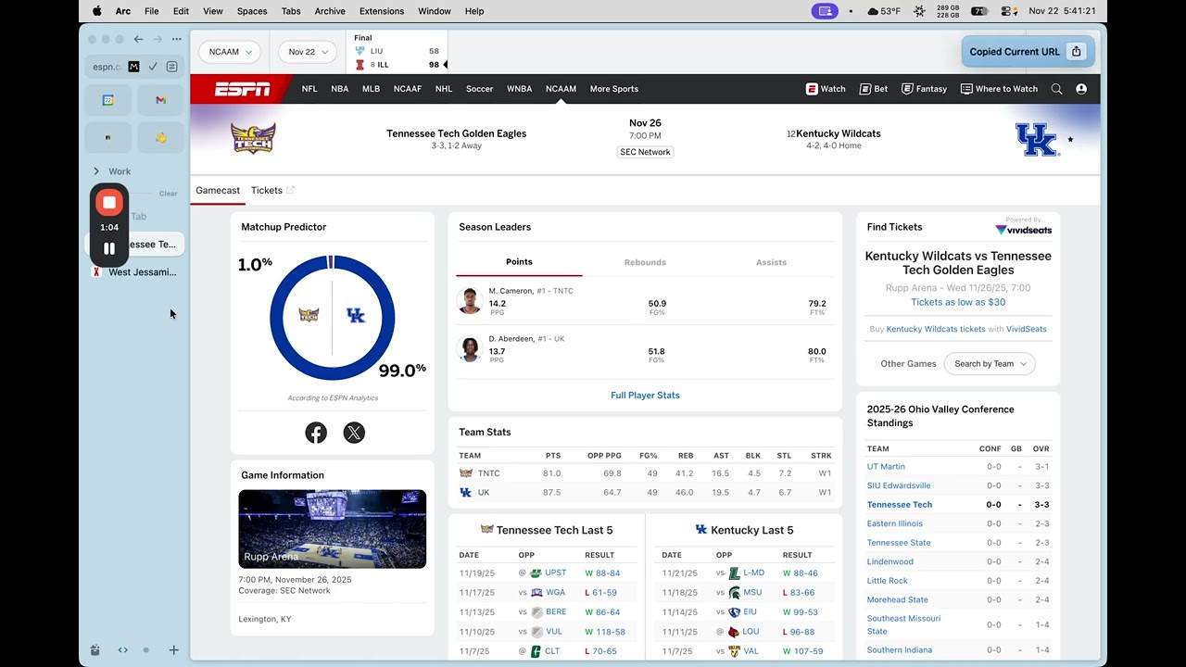
Task: Open the pinned waving hand tab
Action: coord(161,137)
